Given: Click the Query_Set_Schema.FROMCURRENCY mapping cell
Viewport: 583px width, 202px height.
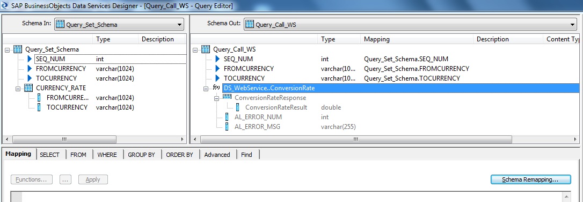Looking at the screenshot, I should click(417, 68).
